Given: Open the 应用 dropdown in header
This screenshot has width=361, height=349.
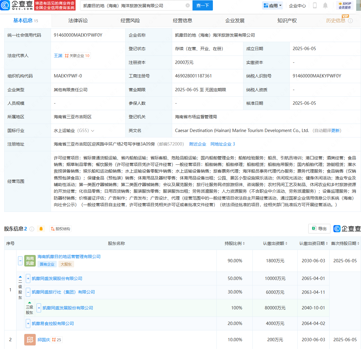Looking at the screenshot, I should point(273,5).
